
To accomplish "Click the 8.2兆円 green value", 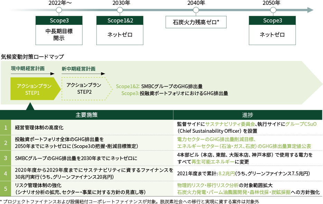I will coord(227,174).
